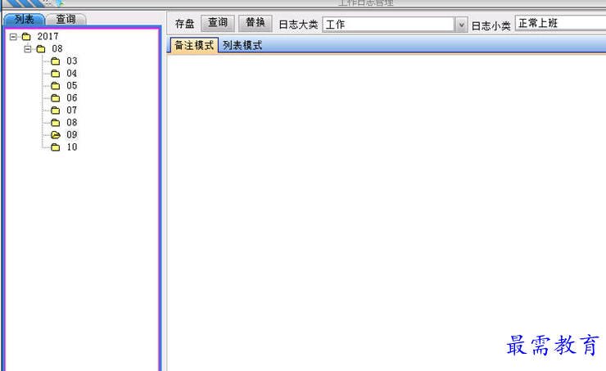Click the 日志小类 field showing 正常上班

pos(560,23)
